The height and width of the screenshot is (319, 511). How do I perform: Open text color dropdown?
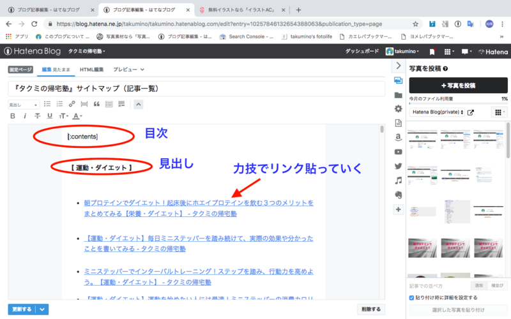pos(77,116)
